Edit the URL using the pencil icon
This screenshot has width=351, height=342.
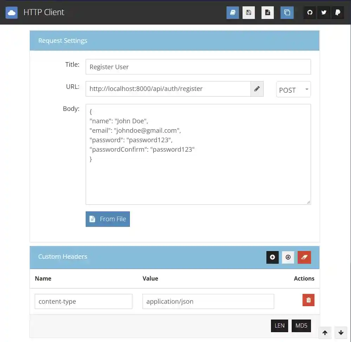click(257, 88)
